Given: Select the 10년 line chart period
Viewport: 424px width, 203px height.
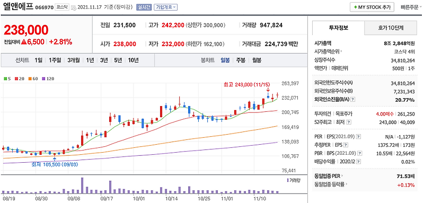Looking at the screenshot, I should (134, 60).
